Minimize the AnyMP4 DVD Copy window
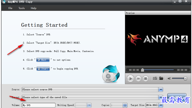Screen dimensions: 192x108 click(x=175, y=2)
